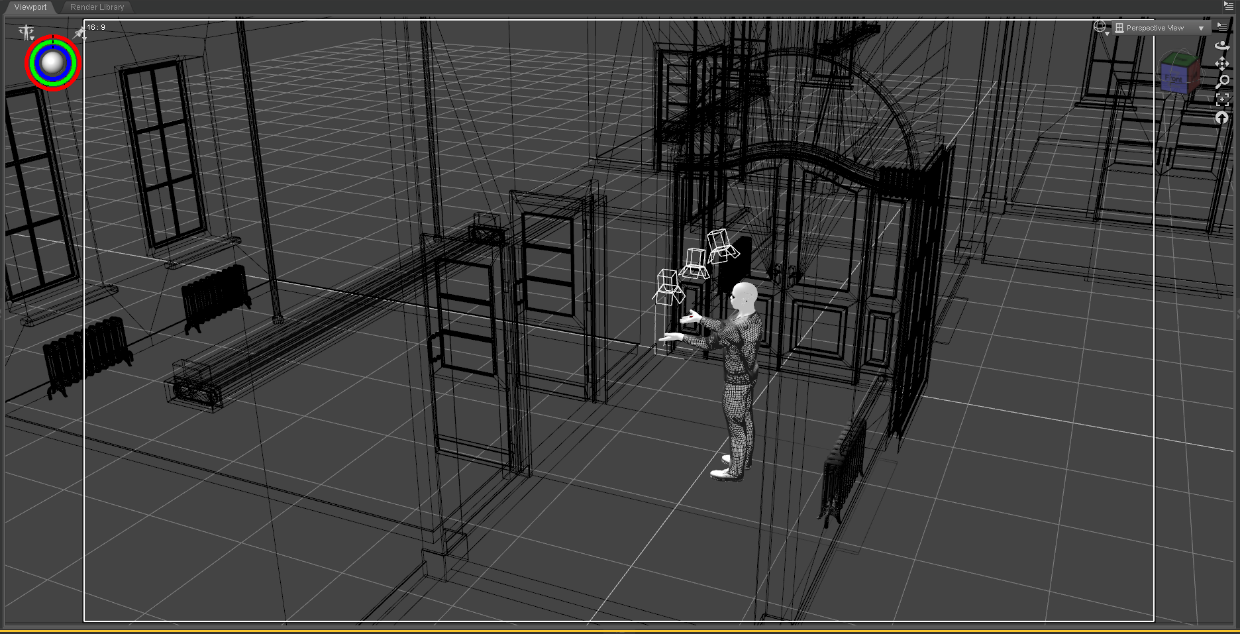The height and width of the screenshot is (634, 1240).
Task: Click the Orbit camera control icon
Action: 1222,46
